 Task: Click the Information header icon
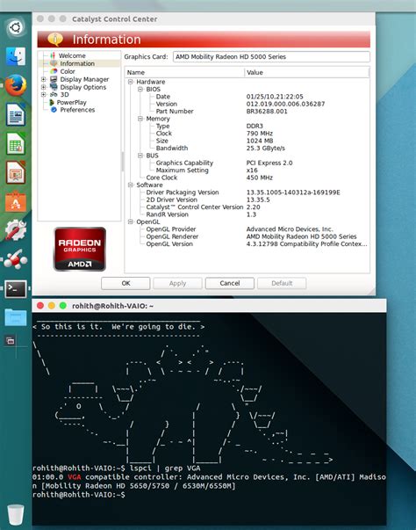click(55, 40)
